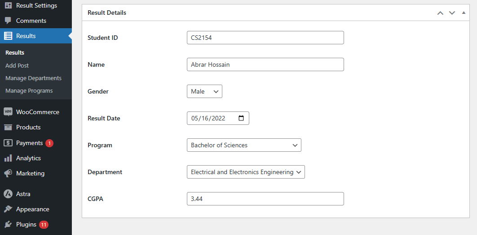The image size is (477, 235).
Task: Click the Marketing megaphone icon
Action: [x=8, y=173]
